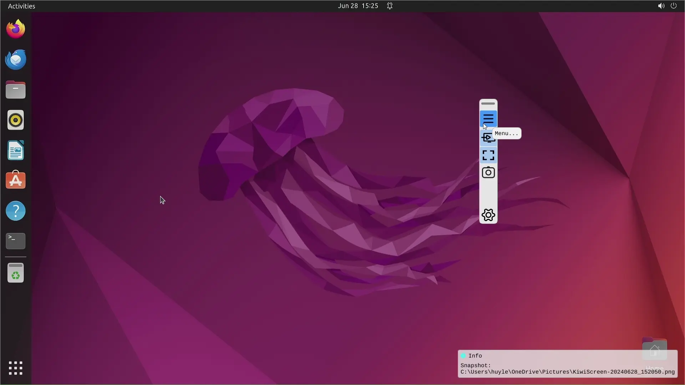Open settings via the gear icon

[x=488, y=215]
